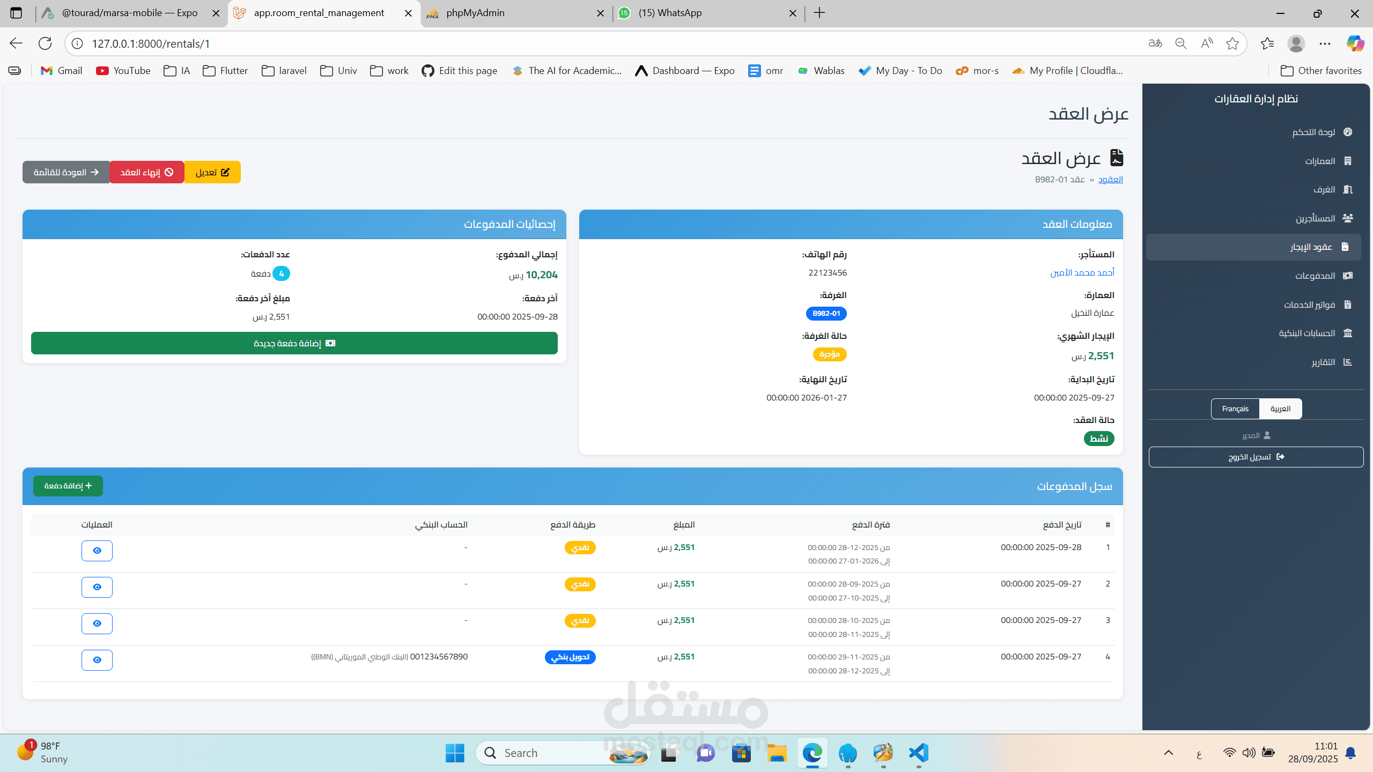This screenshot has width=1373, height=772.
Task: Switch language to Français
Action: (x=1235, y=409)
